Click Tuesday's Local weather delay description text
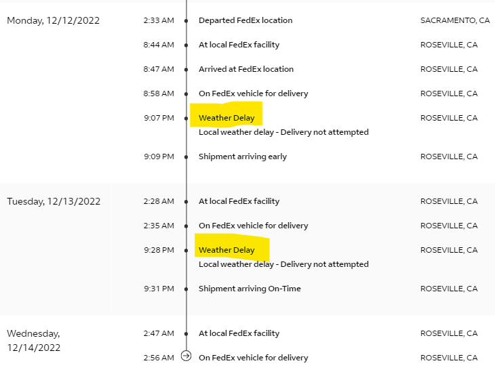Image resolution: width=495 pixels, height=376 pixels. (283, 264)
